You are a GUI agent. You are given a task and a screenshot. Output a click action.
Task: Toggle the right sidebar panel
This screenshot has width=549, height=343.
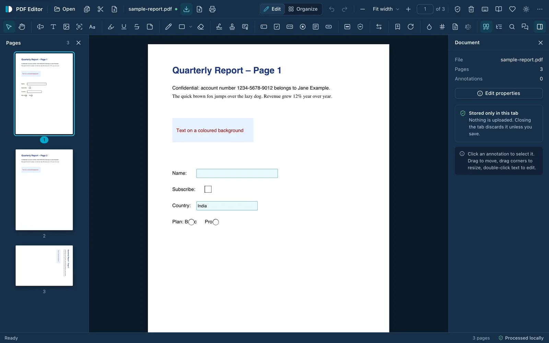(540, 27)
